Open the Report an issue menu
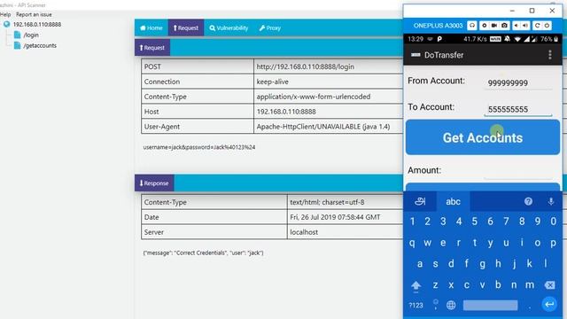The width and height of the screenshot is (567, 319). [34, 14]
